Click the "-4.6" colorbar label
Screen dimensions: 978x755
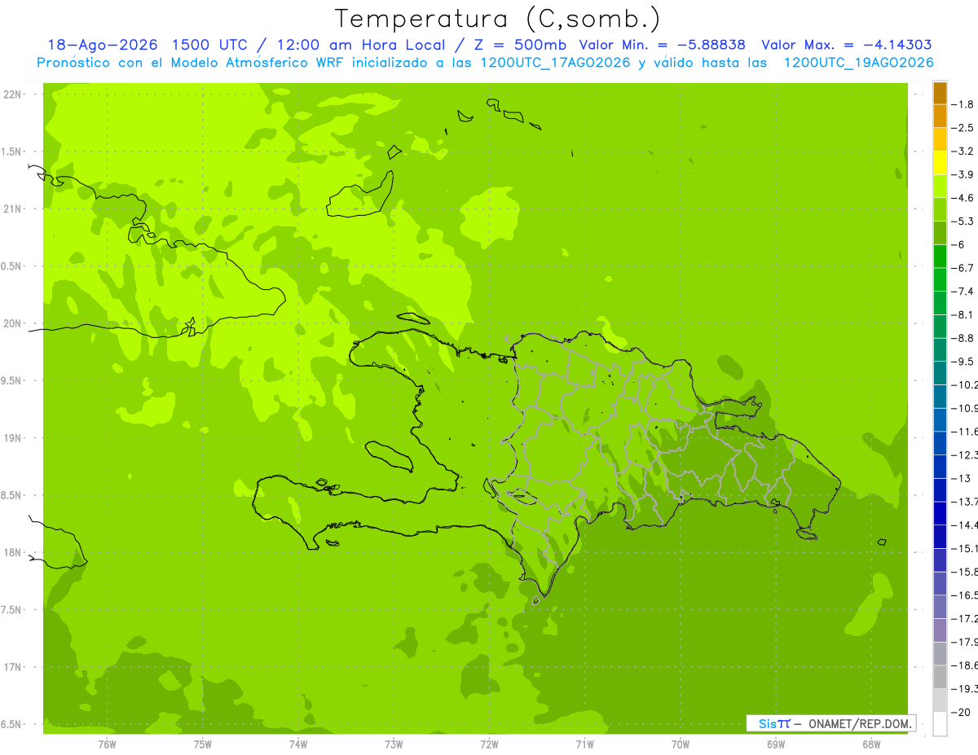point(964,198)
